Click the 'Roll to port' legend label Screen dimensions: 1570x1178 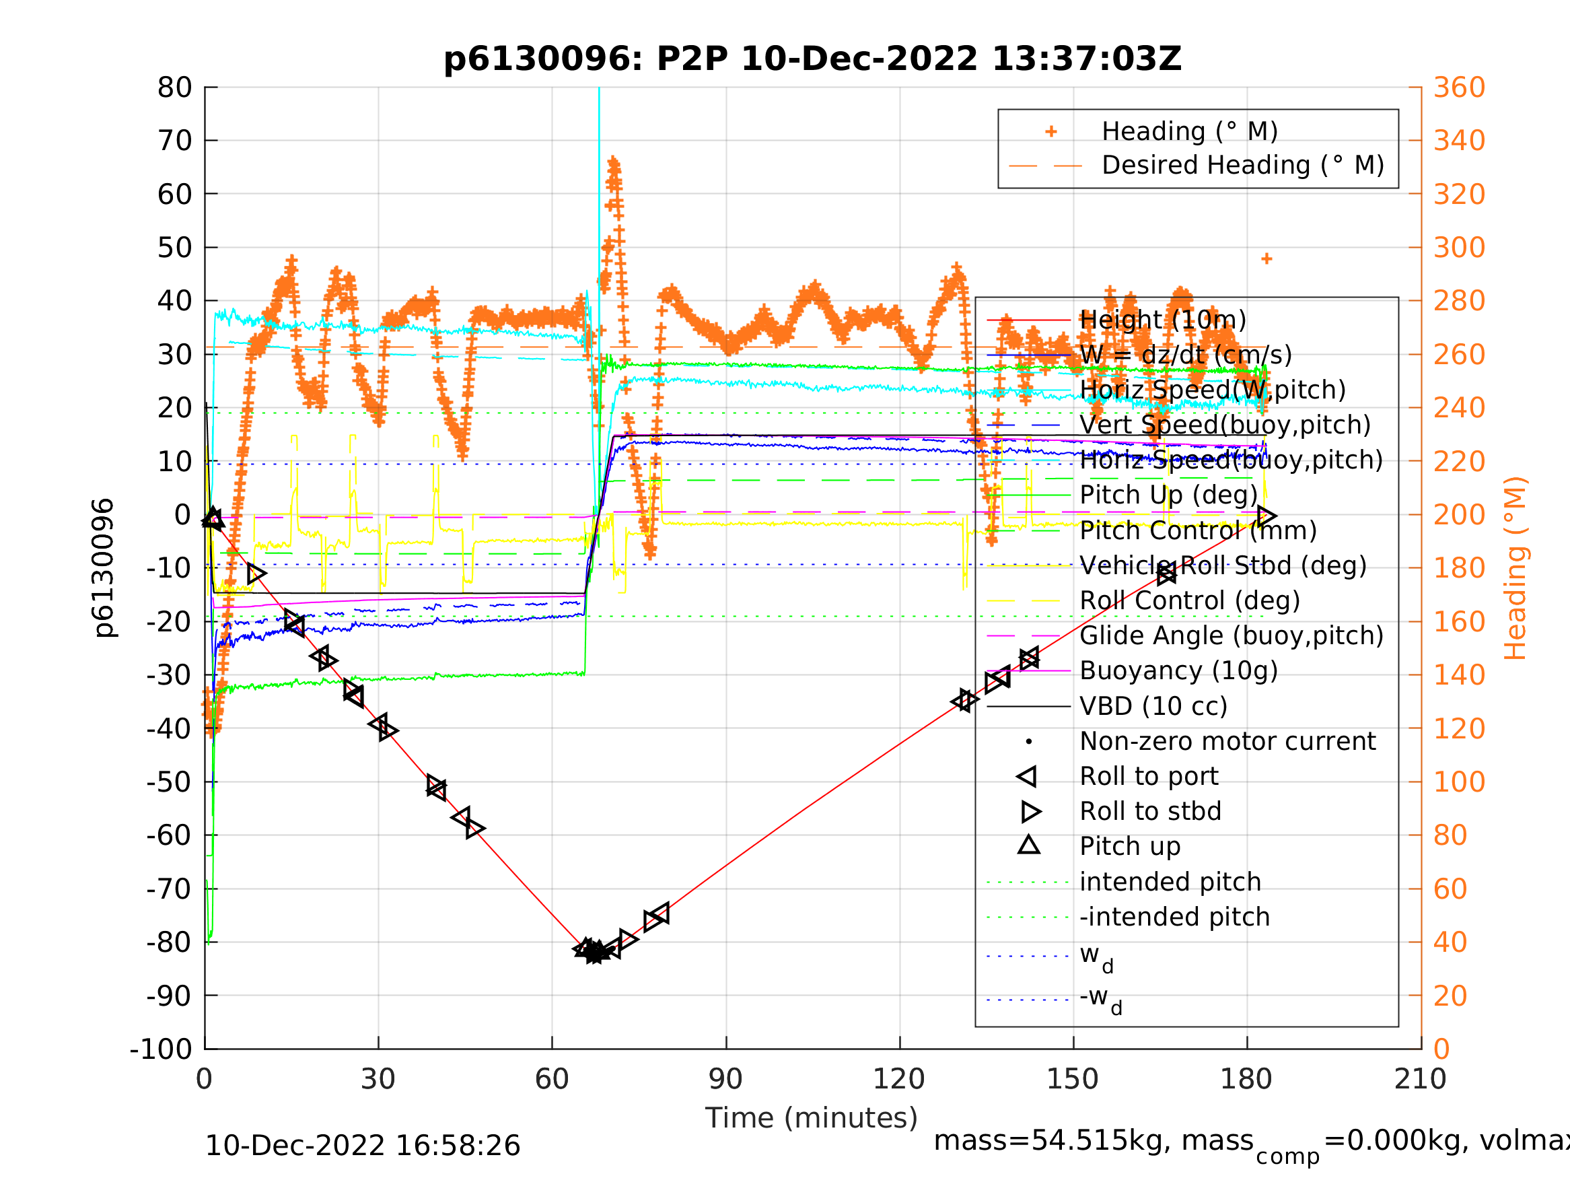1149,776
